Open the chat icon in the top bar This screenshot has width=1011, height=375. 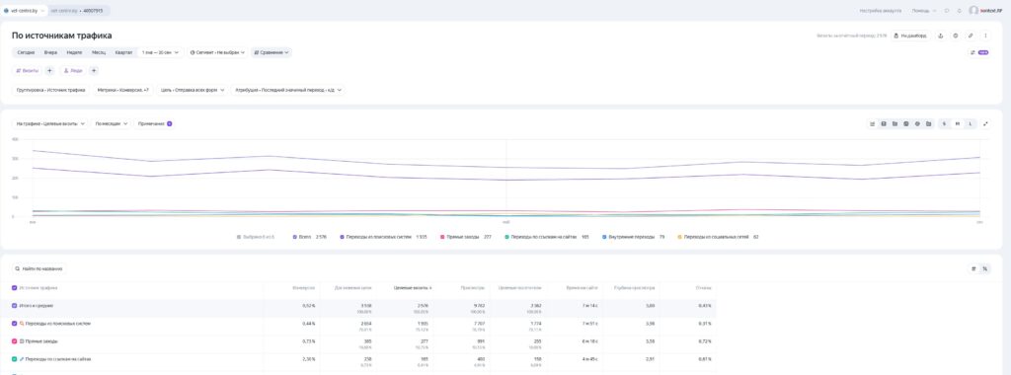[x=947, y=10]
